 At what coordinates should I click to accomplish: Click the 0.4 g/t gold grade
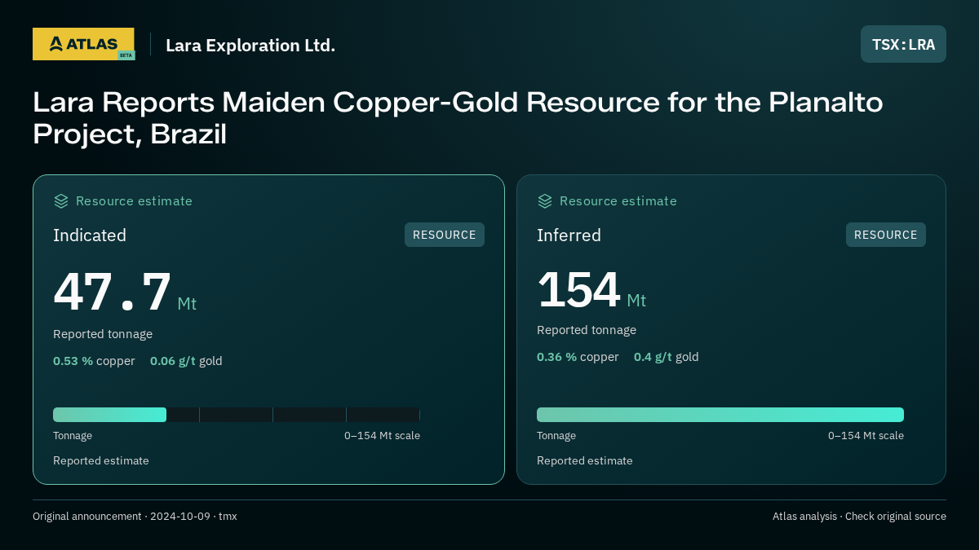[667, 357]
